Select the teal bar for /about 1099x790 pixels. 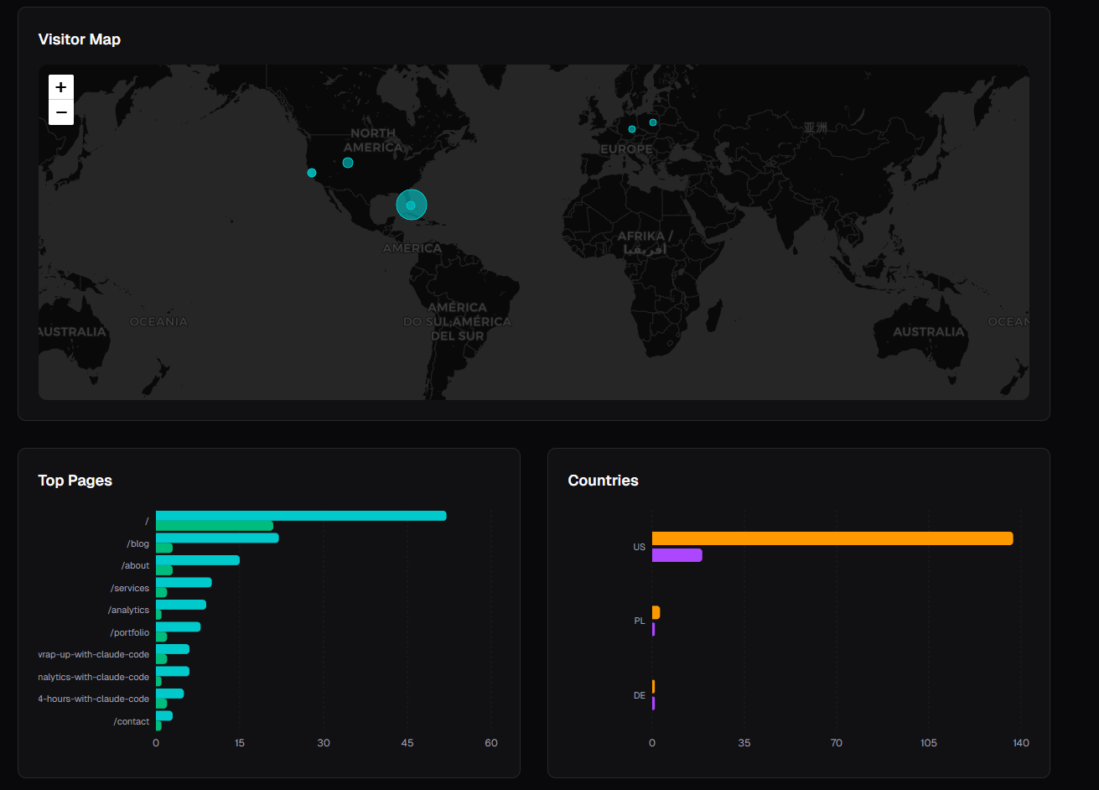197,560
